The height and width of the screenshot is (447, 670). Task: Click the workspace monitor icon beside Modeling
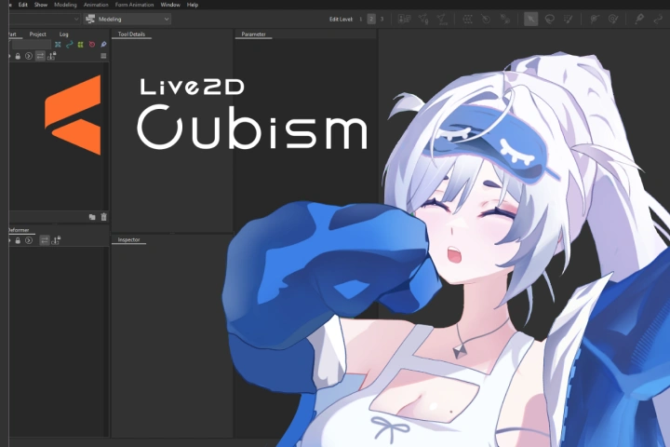[90, 19]
